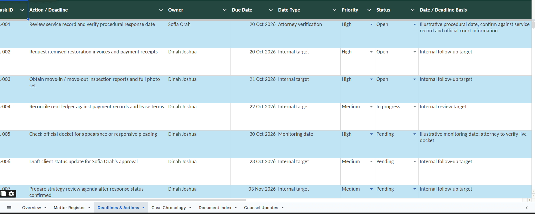Image resolution: width=535 pixels, height=214 pixels.
Task: Select the 'Attorney verification' date type cell
Action: click(309, 34)
